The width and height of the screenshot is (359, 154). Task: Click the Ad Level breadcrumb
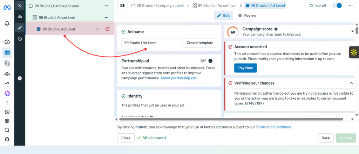pyautogui.click(x=265, y=6)
